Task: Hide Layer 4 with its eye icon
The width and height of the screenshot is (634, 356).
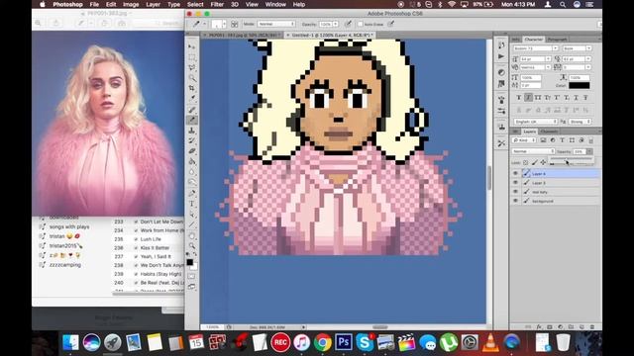Action: pos(515,173)
